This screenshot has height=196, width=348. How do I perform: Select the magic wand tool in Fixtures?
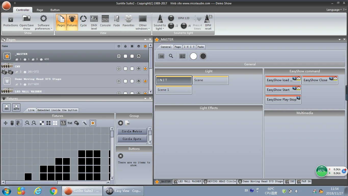point(85,123)
